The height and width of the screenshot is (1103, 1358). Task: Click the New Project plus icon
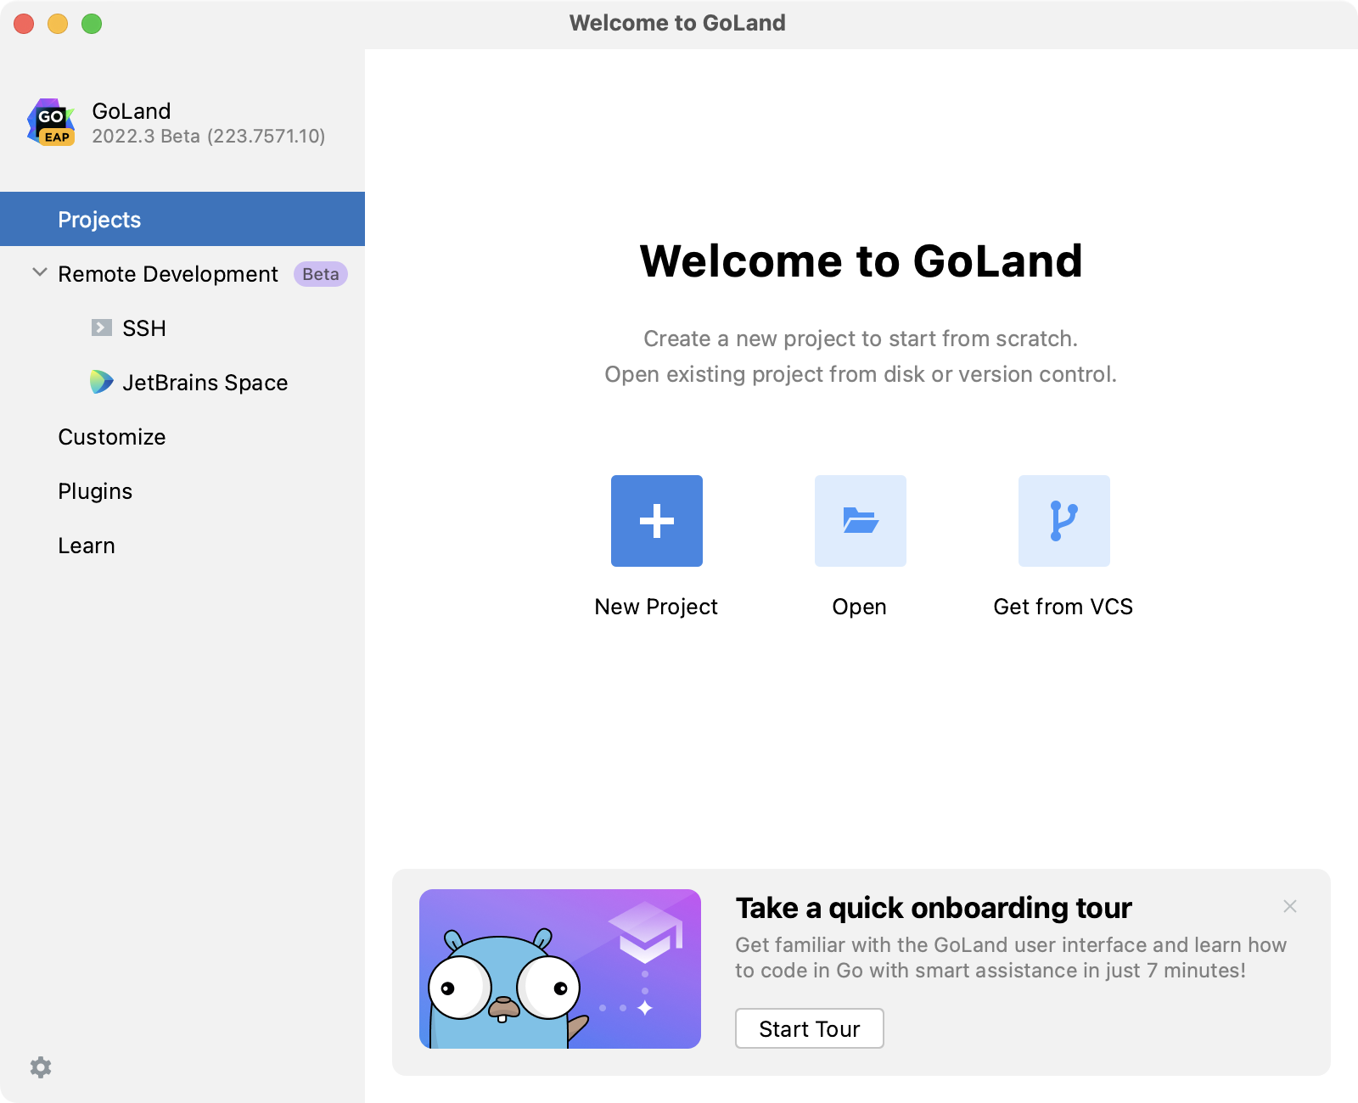[x=657, y=521]
